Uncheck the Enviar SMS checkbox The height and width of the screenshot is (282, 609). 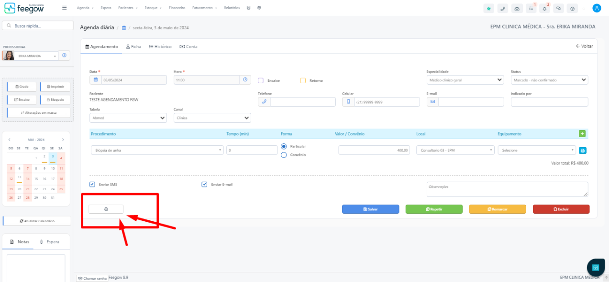pyautogui.click(x=92, y=184)
